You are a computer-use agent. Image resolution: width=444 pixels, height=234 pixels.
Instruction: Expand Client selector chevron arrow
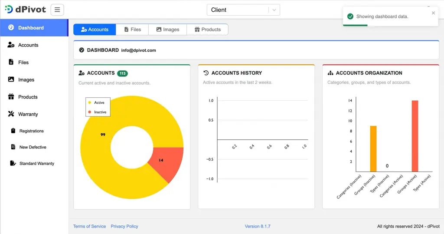coord(274,10)
